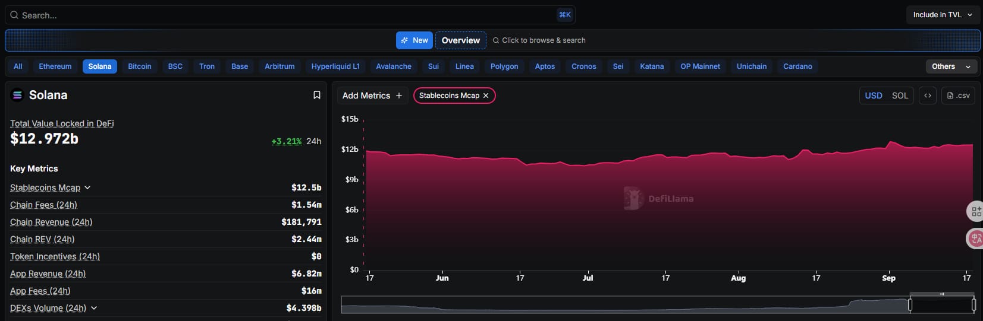Click the search magnifier icon
The height and width of the screenshot is (321, 983).
[14, 15]
